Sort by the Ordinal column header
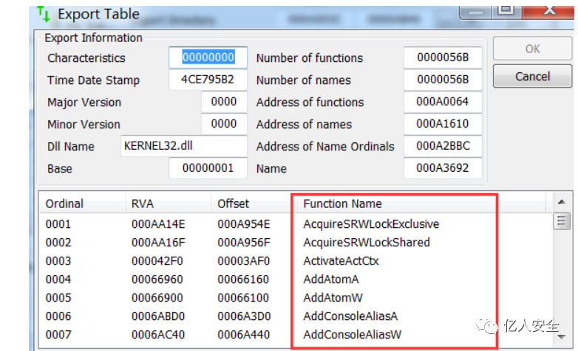 (83, 204)
